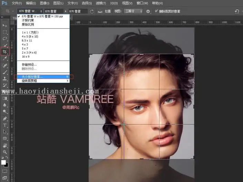Open the 滤镜(T) menu

(101, 3)
